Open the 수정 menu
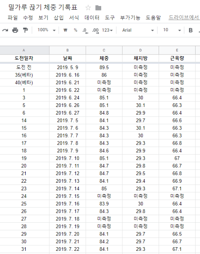The height and width of the screenshot is (254, 200). pyautogui.click(x=28, y=18)
